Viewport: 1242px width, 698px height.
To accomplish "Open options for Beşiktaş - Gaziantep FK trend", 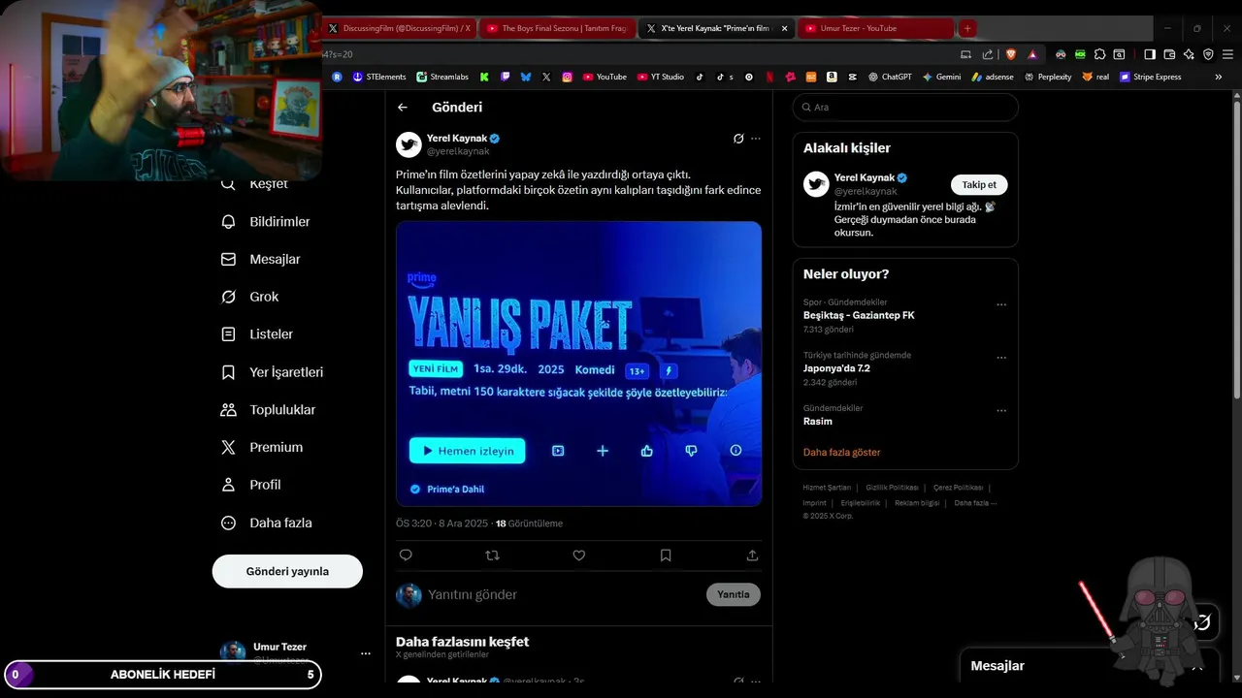I will (1001, 304).
